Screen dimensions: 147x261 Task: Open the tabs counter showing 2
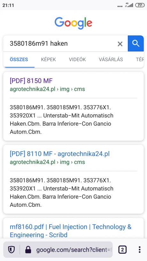click(x=122, y=249)
